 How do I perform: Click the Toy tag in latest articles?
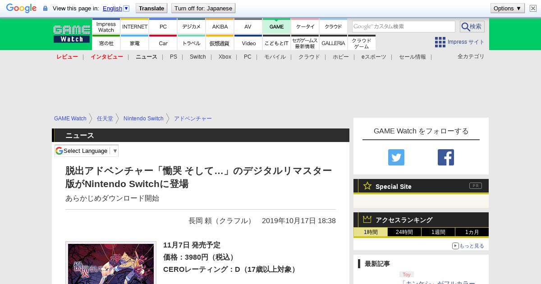click(x=407, y=275)
